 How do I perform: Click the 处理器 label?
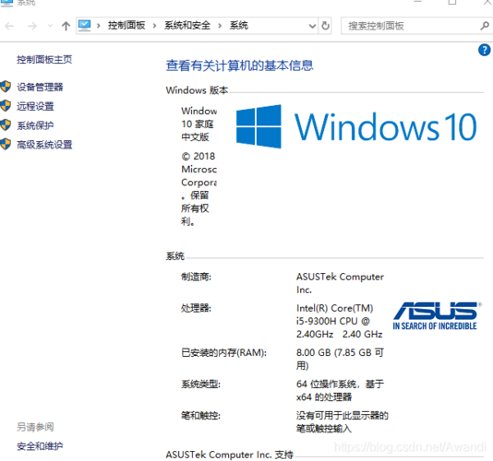pyautogui.click(x=197, y=308)
